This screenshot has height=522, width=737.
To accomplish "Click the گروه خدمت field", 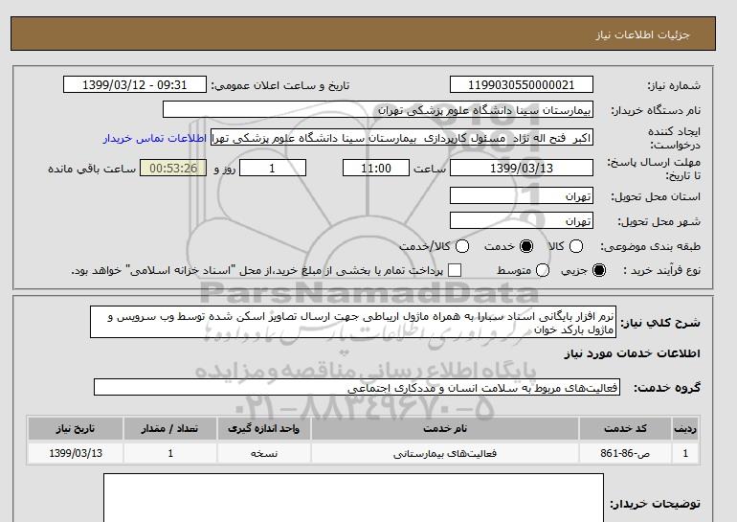I will [357, 388].
